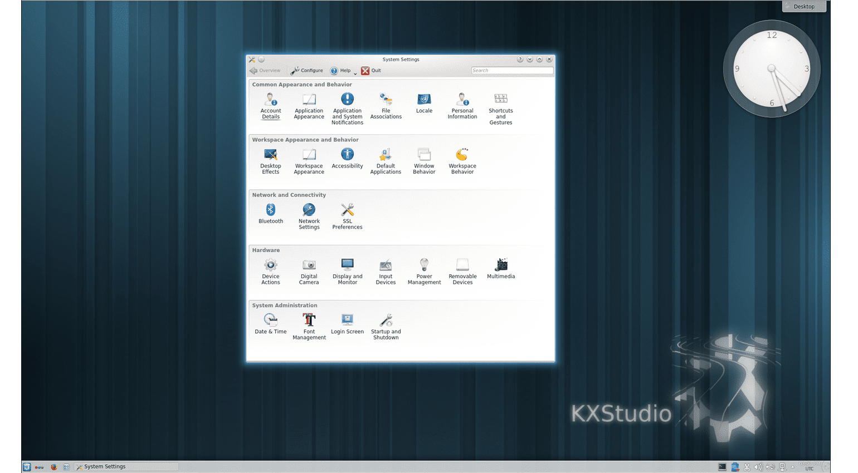Click the Quit toolbar button
The height and width of the screenshot is (473, 858).
point(371,71)
